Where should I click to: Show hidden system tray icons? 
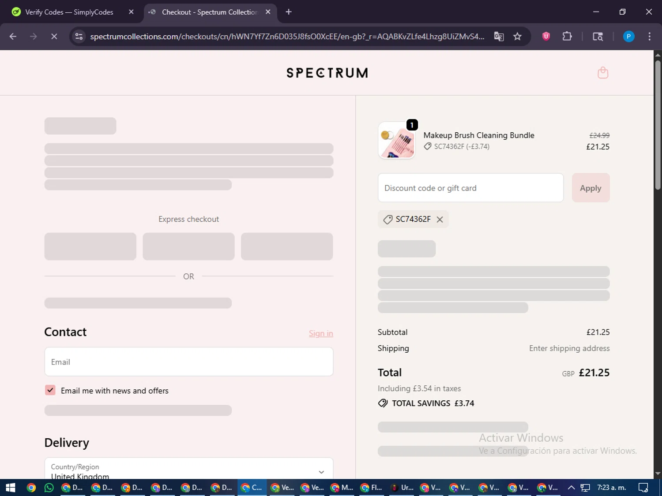(x=571, y=488)
